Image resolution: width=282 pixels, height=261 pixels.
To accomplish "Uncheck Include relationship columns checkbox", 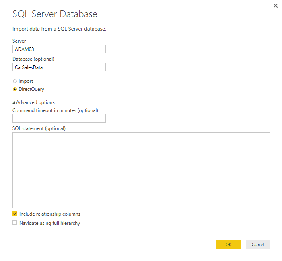I will [15, 214].
